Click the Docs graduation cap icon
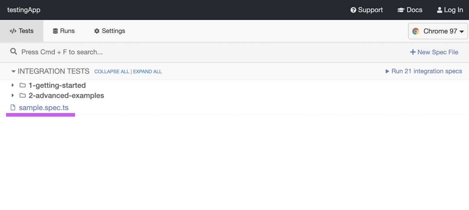The height and width of the screenshot is (210, 469). point(401,10)
